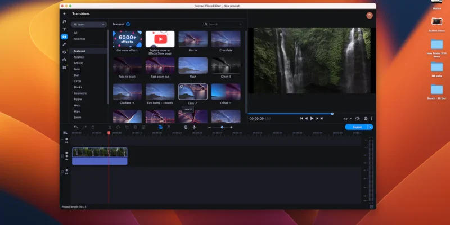
Task: Select the Parallax category
Action: (x=79, y=57)
